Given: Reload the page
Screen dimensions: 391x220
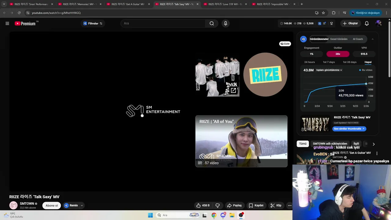Looking at the screenshot, I should 19,13.
